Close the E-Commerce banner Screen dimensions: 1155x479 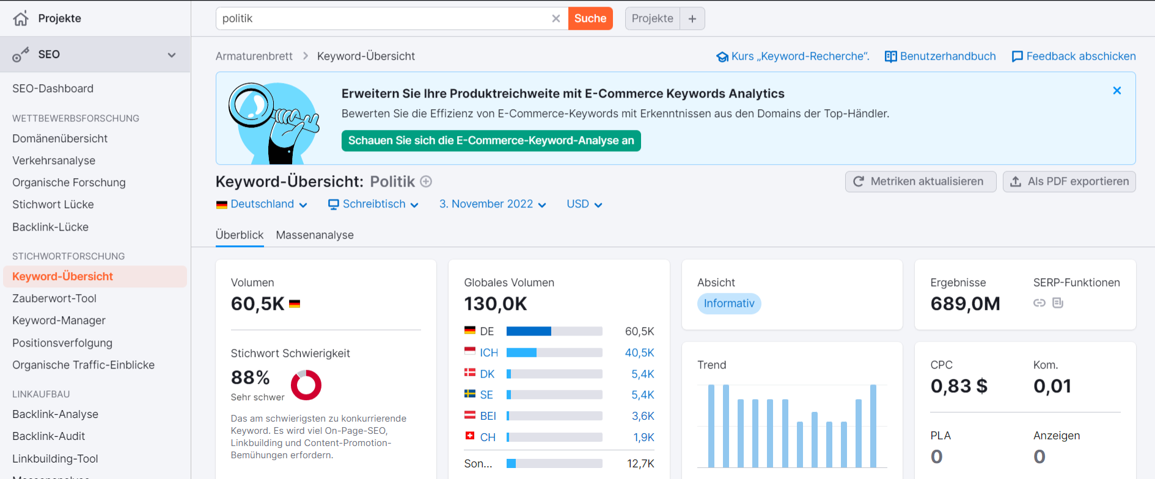click(x=1117, y=90)
